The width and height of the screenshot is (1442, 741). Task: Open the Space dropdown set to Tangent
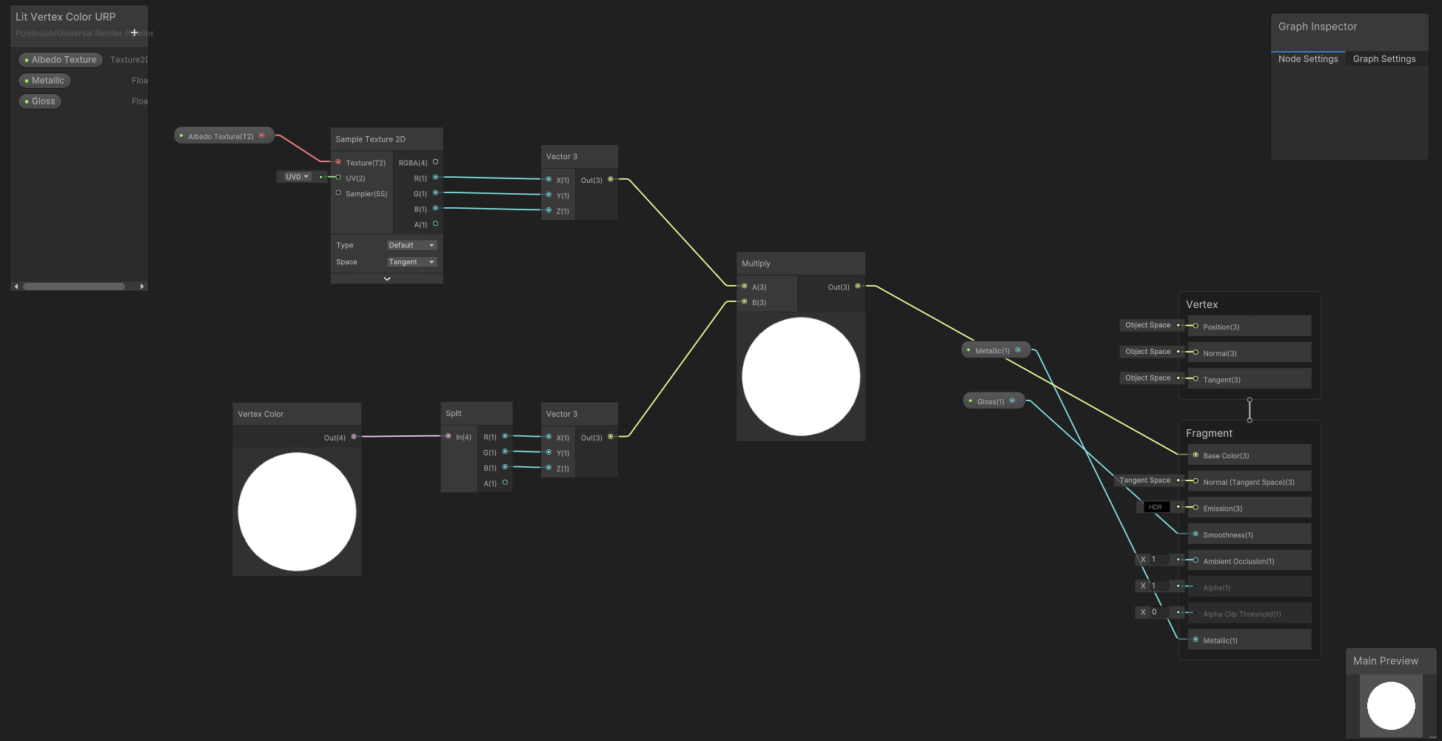(412, 261)
